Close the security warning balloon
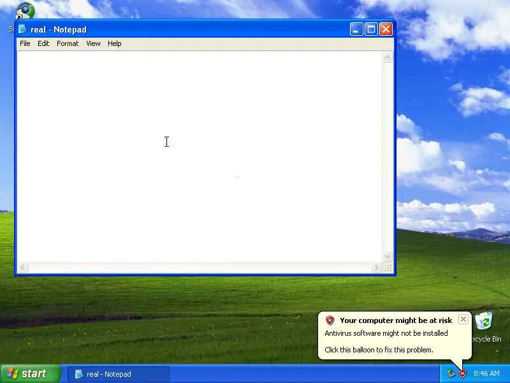 [x=463, y=319]
